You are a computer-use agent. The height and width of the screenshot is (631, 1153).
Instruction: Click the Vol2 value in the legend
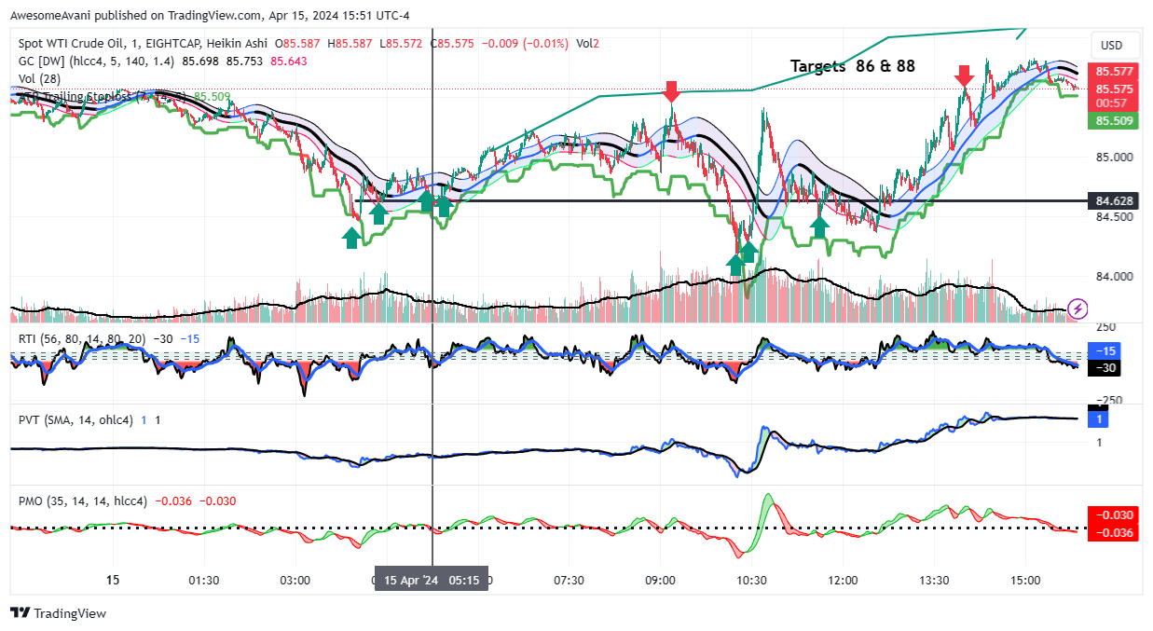pyautogui.click(x=587, y=44)
